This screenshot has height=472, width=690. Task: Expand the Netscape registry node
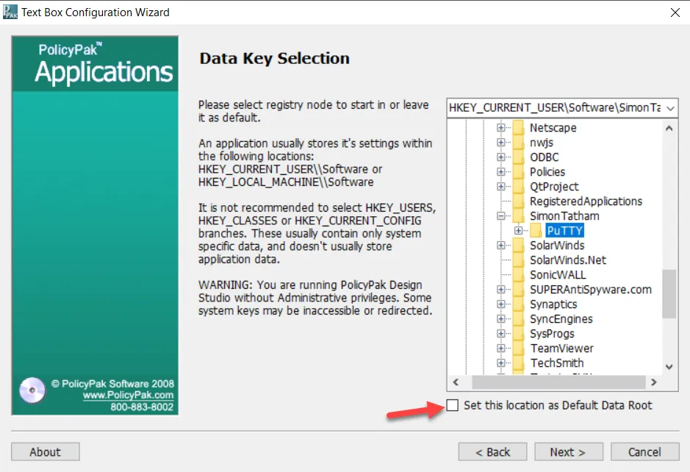coord(500,128)
